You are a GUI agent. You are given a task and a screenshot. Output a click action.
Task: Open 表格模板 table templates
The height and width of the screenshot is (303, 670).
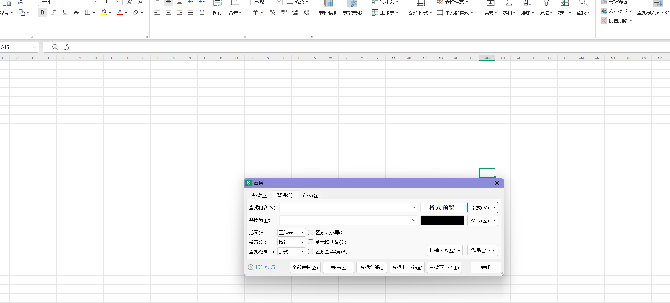coord(329,8)
